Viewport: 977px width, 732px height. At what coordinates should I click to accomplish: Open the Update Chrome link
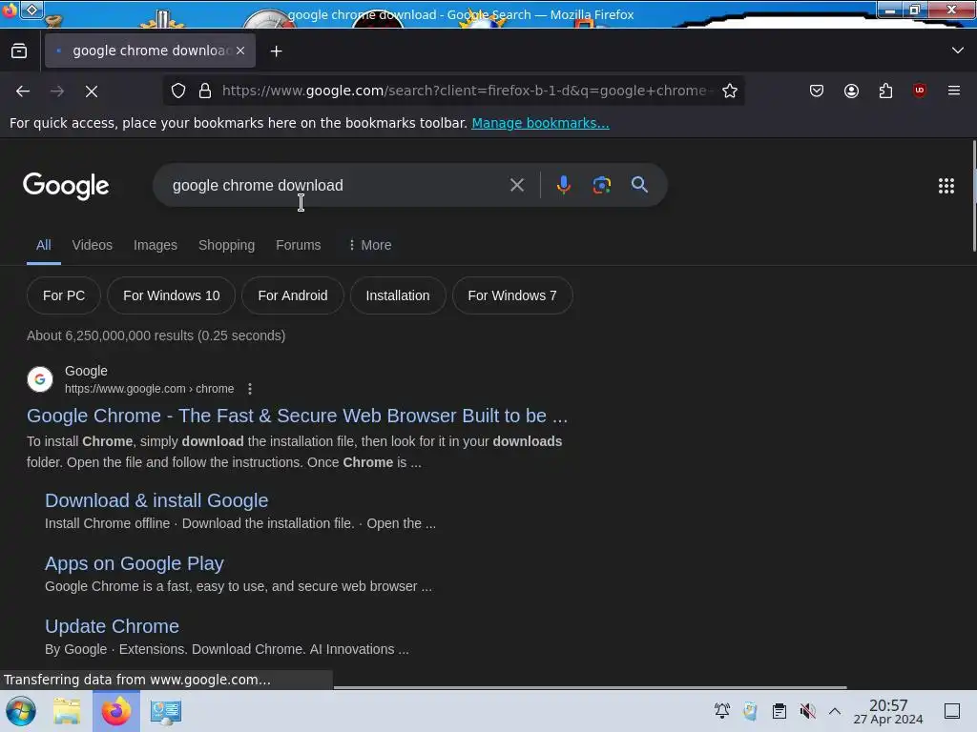(x=113, y=626)
